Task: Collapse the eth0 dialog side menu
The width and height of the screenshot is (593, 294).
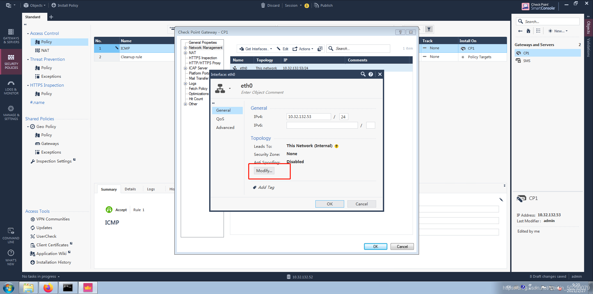Action: [213, 103]
